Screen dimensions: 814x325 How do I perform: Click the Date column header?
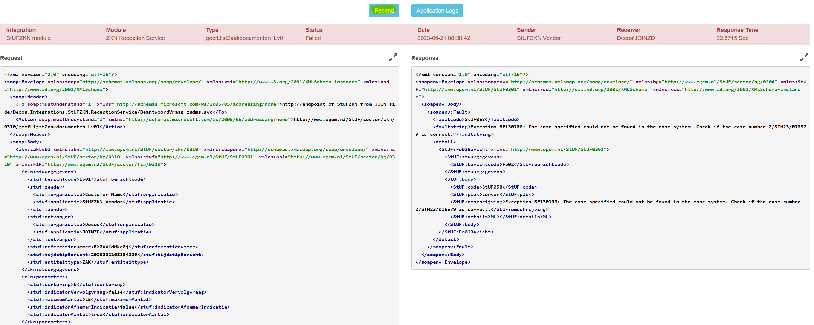click(x=423, y=30)
